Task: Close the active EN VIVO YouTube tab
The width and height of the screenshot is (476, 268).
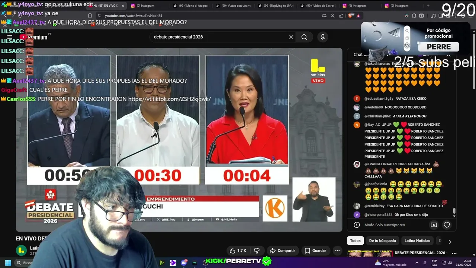Action: click(123, 6)
